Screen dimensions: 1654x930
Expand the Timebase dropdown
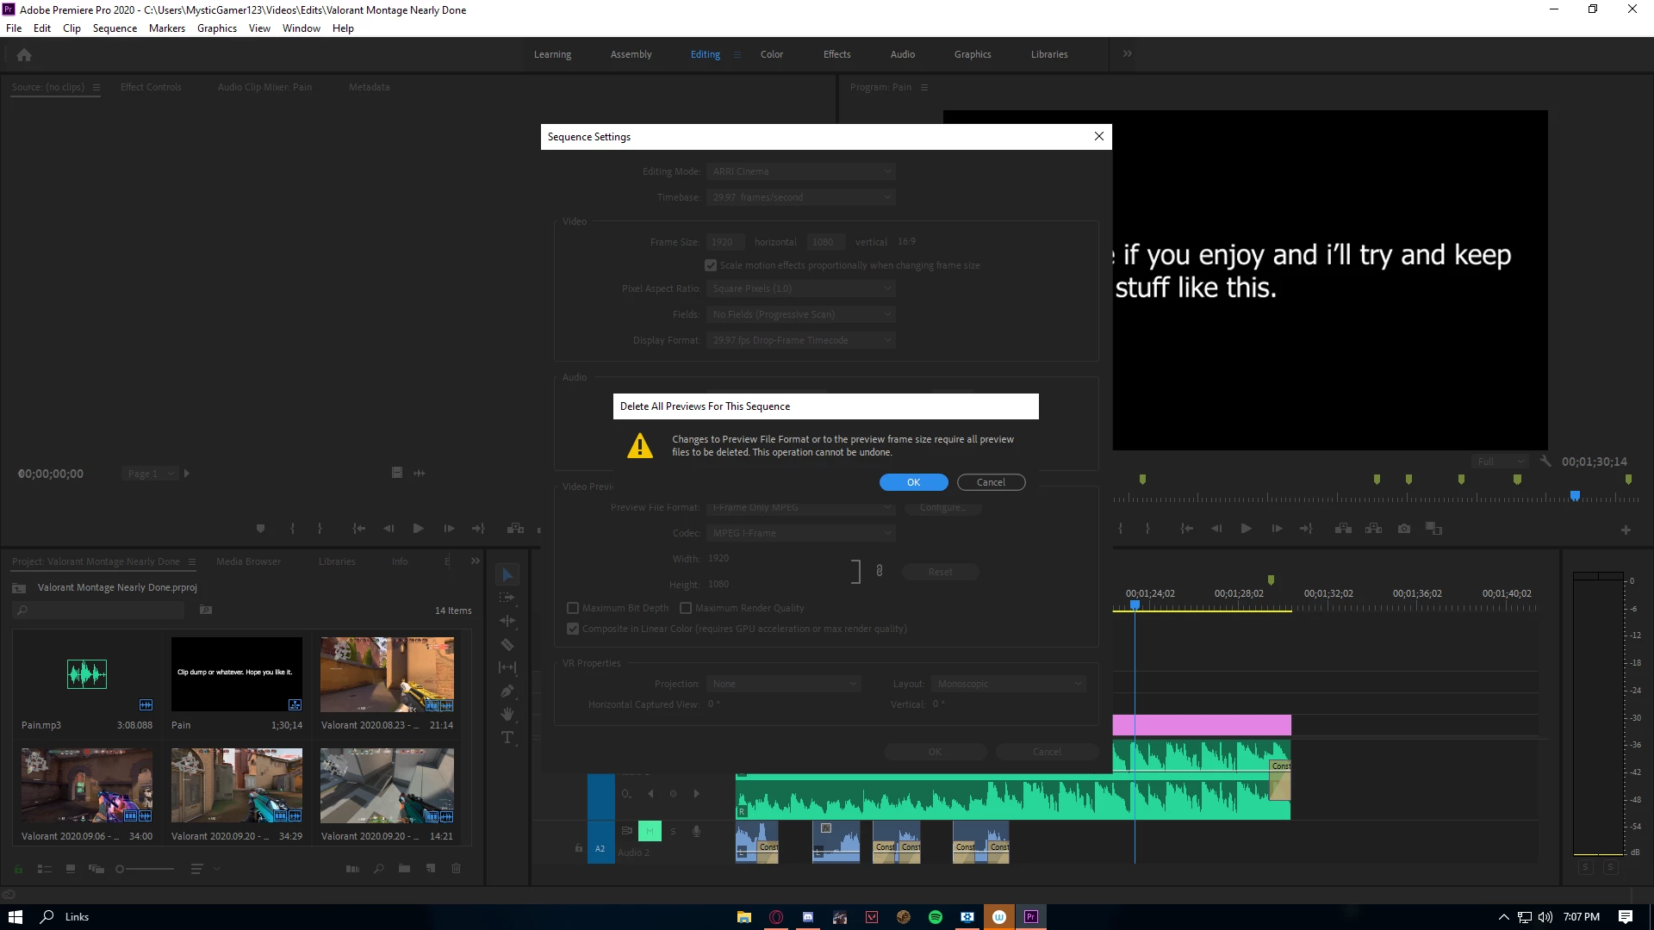tap(800, 197)
